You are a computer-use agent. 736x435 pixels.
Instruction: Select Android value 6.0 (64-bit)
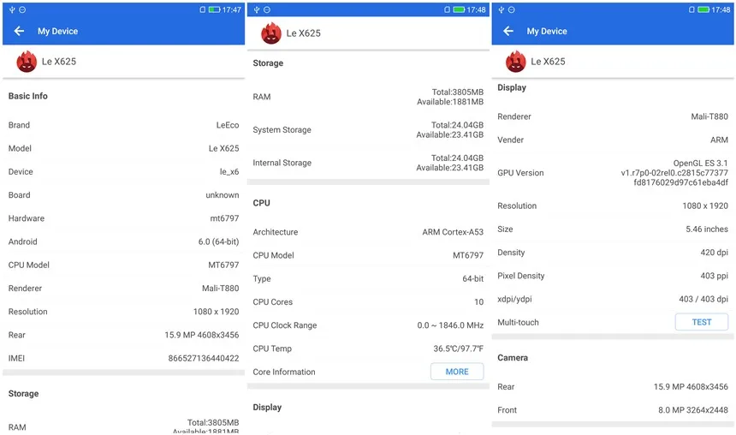point(218,241)
